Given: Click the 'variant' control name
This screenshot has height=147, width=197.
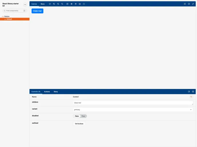Looking at the screenshot, I should pos(35,109).
